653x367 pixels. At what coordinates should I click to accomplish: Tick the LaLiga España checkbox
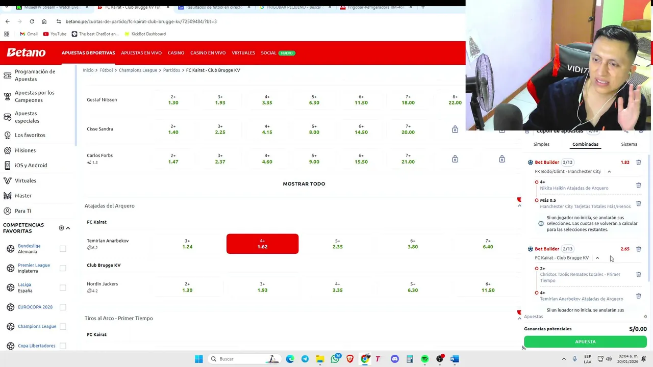pos(63,287)
